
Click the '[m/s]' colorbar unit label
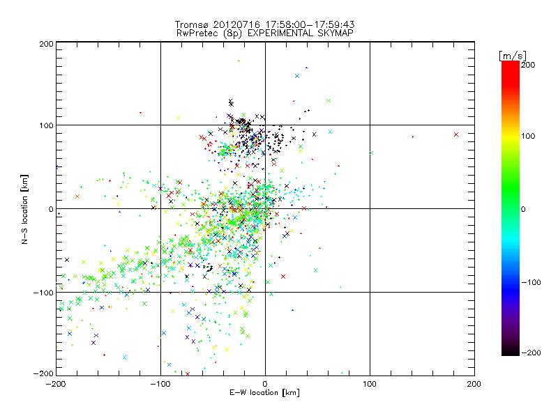513,56
